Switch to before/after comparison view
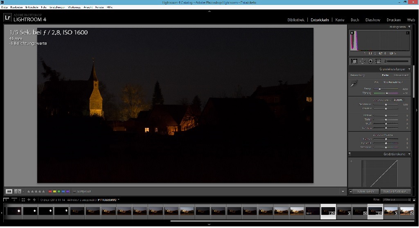Image resolution: width=419 pixels, height=228 pixels. click(18, 192)
